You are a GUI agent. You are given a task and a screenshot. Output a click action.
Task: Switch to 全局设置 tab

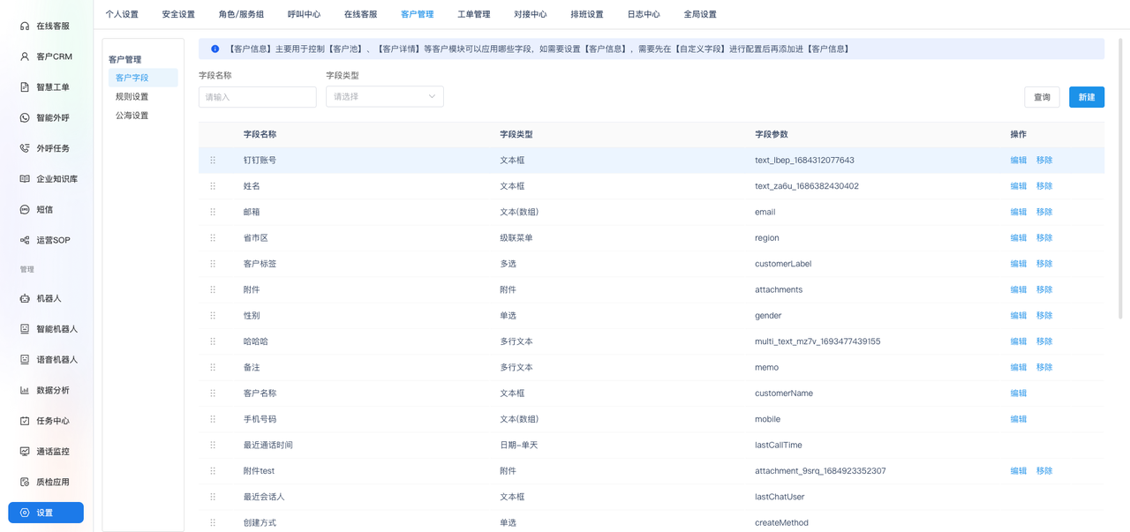700,14
